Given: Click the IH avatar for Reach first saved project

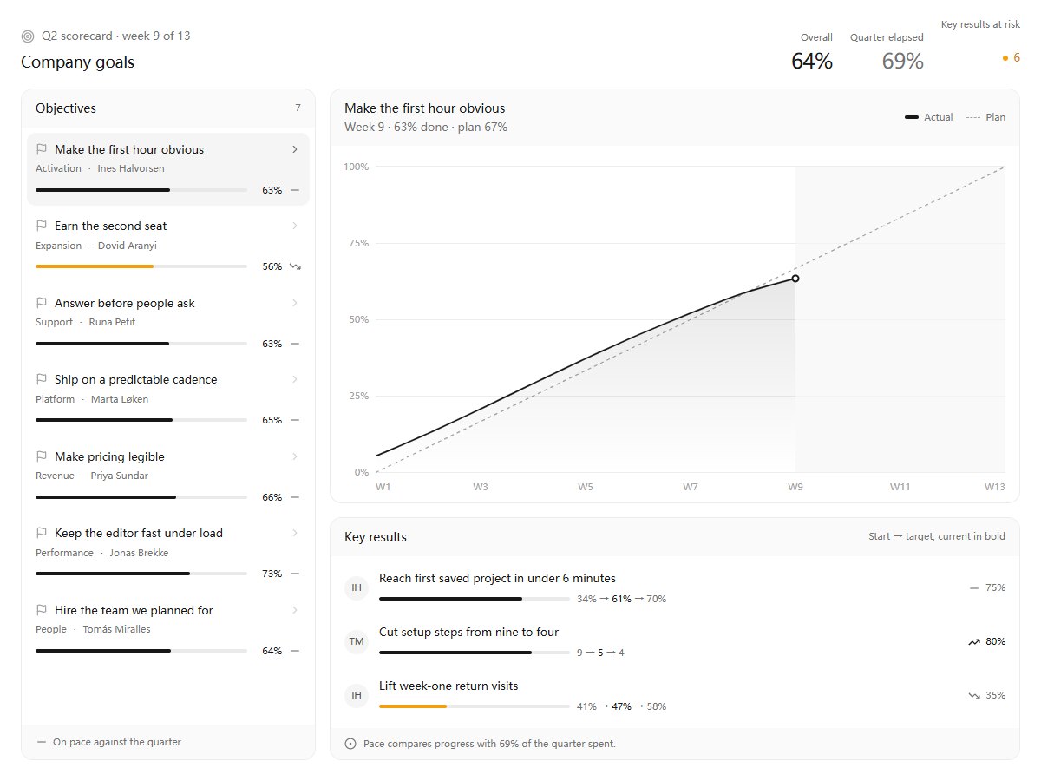Looking at the screenshot, I should (x=357, y=588).
